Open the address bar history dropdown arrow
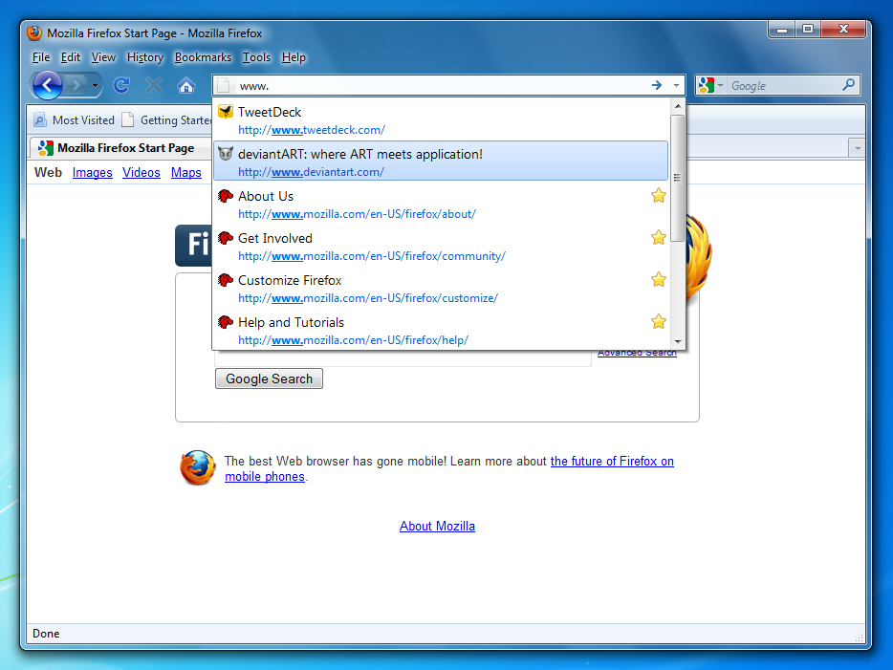The height and width of the screenshot is (670, 893). click(676, 85)
